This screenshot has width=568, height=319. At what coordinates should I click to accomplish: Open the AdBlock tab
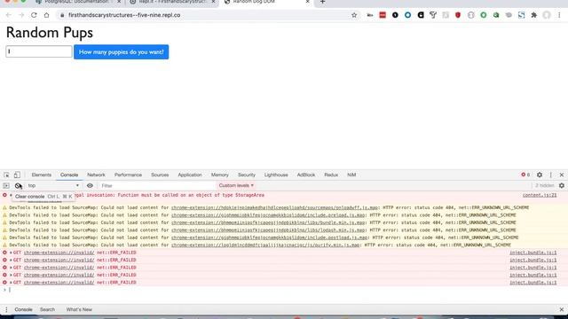tap(306, 175)
